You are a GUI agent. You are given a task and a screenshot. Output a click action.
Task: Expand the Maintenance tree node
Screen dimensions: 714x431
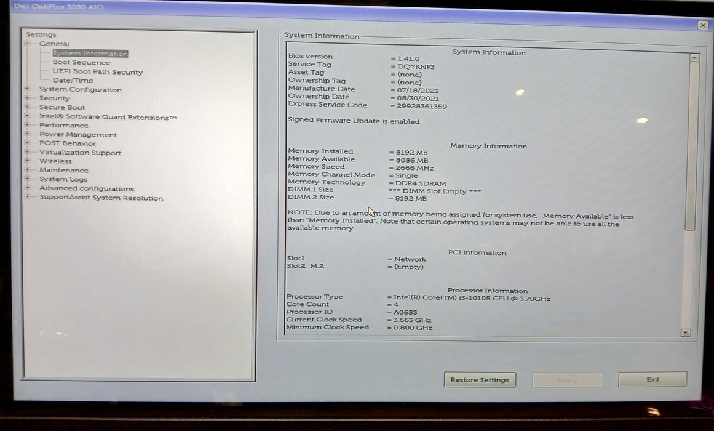tap(27, 170)
